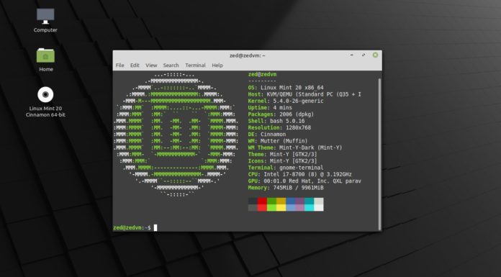
Task: Click the 'GPU: 00:01.0 Red Hat' line
Action: coord(304,181)
